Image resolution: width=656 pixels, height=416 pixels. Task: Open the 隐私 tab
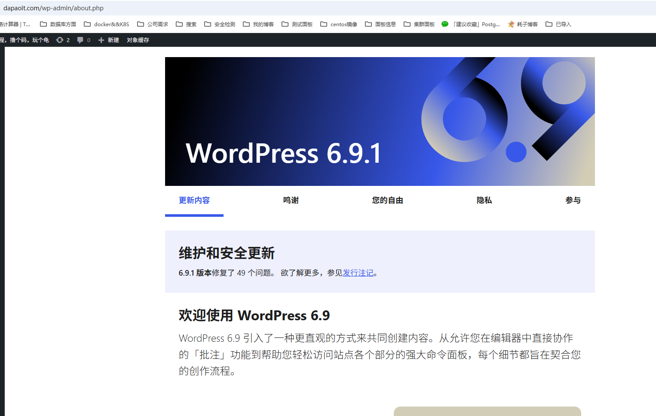point(484,200)
